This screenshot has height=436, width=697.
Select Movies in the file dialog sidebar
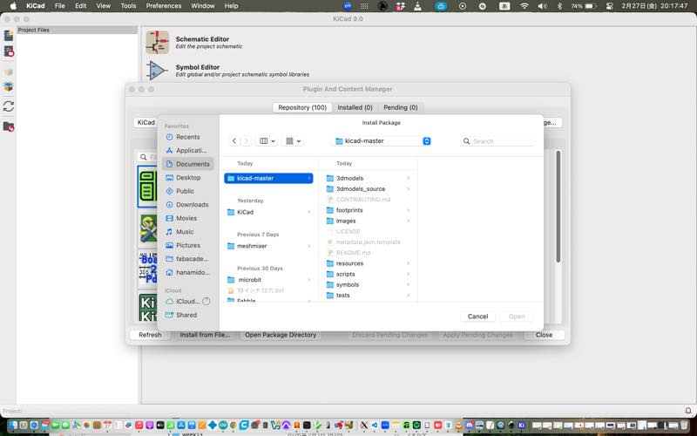pyautogui.click(x=187, y=218)
